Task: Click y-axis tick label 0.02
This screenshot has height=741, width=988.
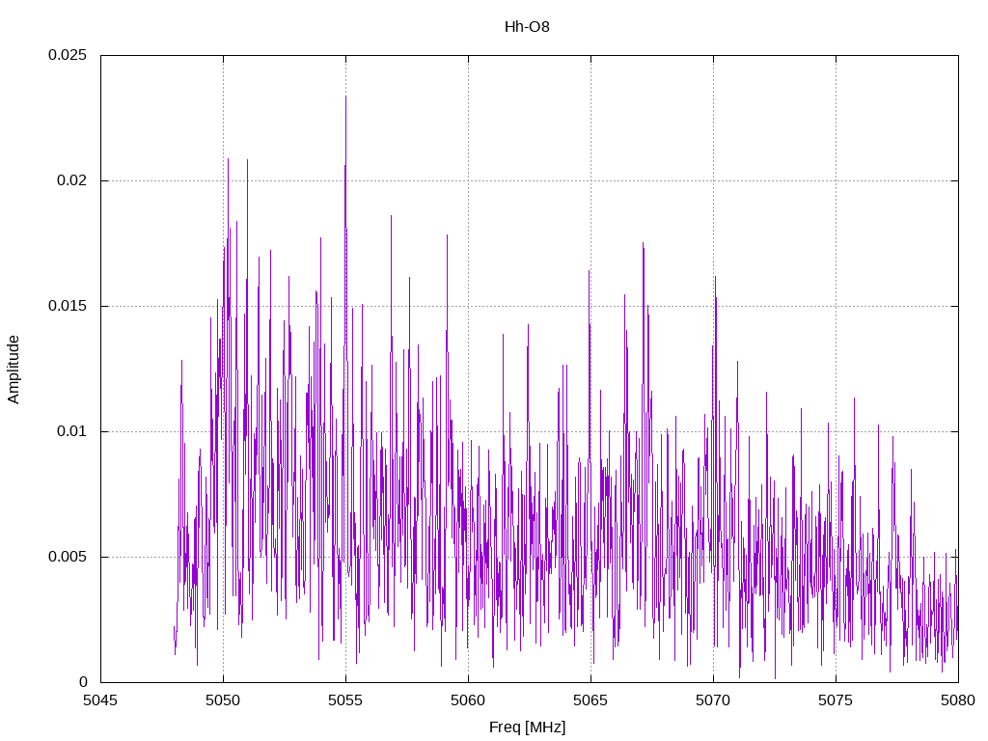Action: pyautogui.click(x=71, y=180)
